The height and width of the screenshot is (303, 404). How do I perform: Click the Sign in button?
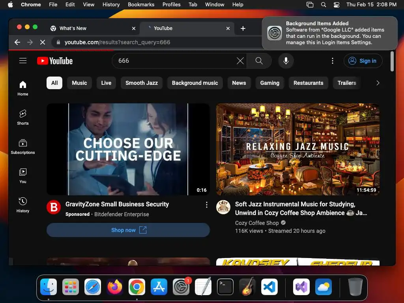tap(363, 61)
